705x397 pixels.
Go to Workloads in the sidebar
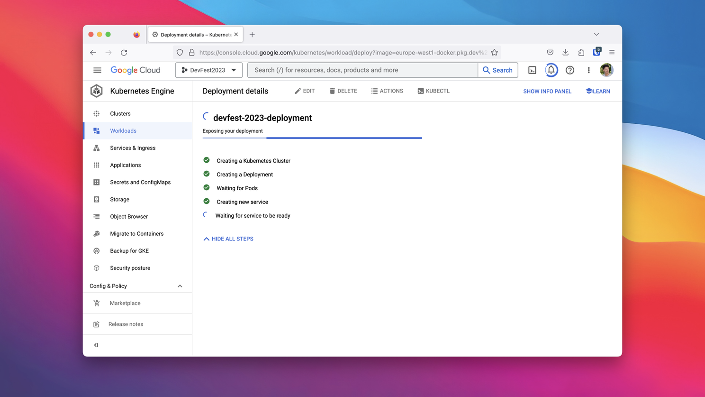[x=138, y=131]
